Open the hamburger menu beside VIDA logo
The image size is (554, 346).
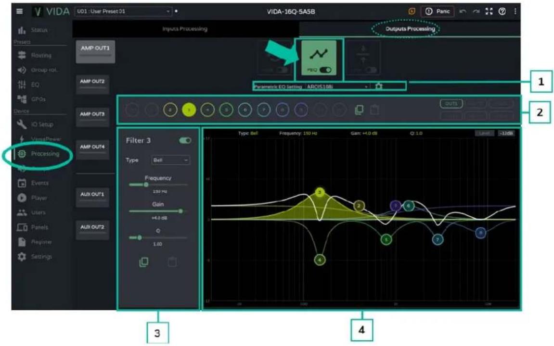(19, 11)
